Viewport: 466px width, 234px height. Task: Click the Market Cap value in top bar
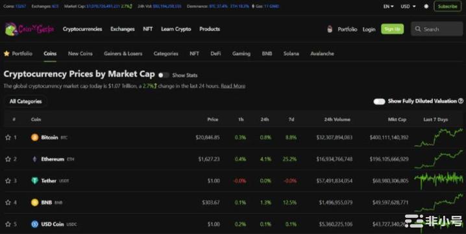103,6
